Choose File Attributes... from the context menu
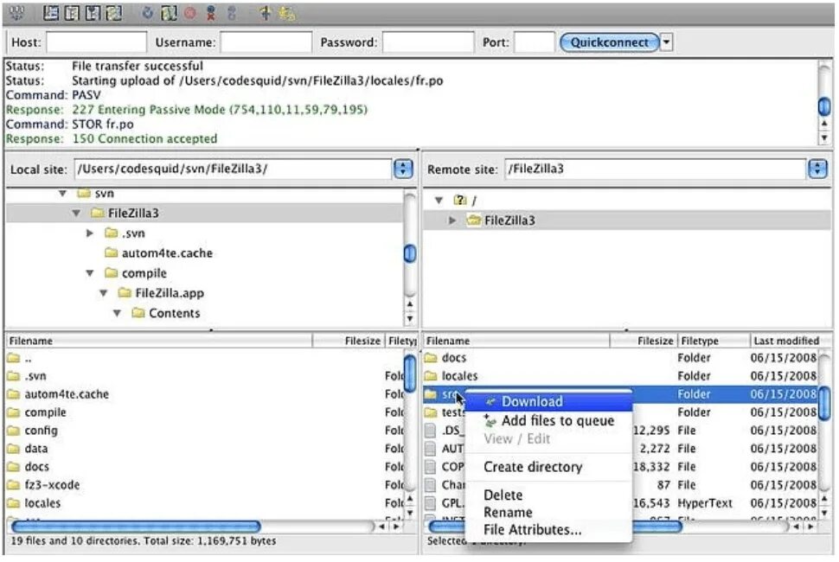The image size is (839, 562). [x=548, y=530]
